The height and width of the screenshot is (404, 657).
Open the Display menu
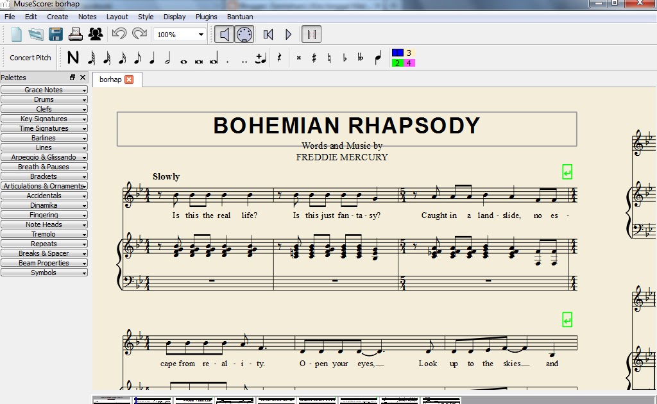[175, 17]
